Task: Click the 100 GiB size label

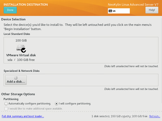Action: [21, 41]
